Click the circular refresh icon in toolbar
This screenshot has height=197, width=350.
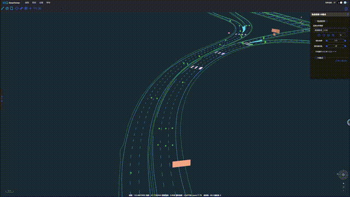pyautogui.click(x=16, y=8)
